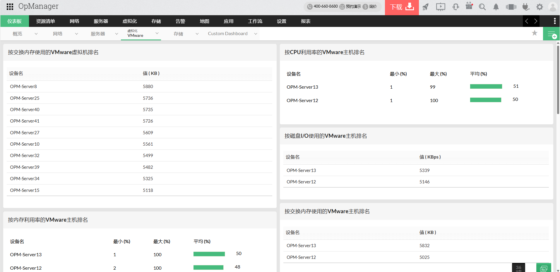Image resolution: width=560 pixels, height=272 pixels.
Task: Switch to the 概览 dashboard tab
Action: (17, 34)
